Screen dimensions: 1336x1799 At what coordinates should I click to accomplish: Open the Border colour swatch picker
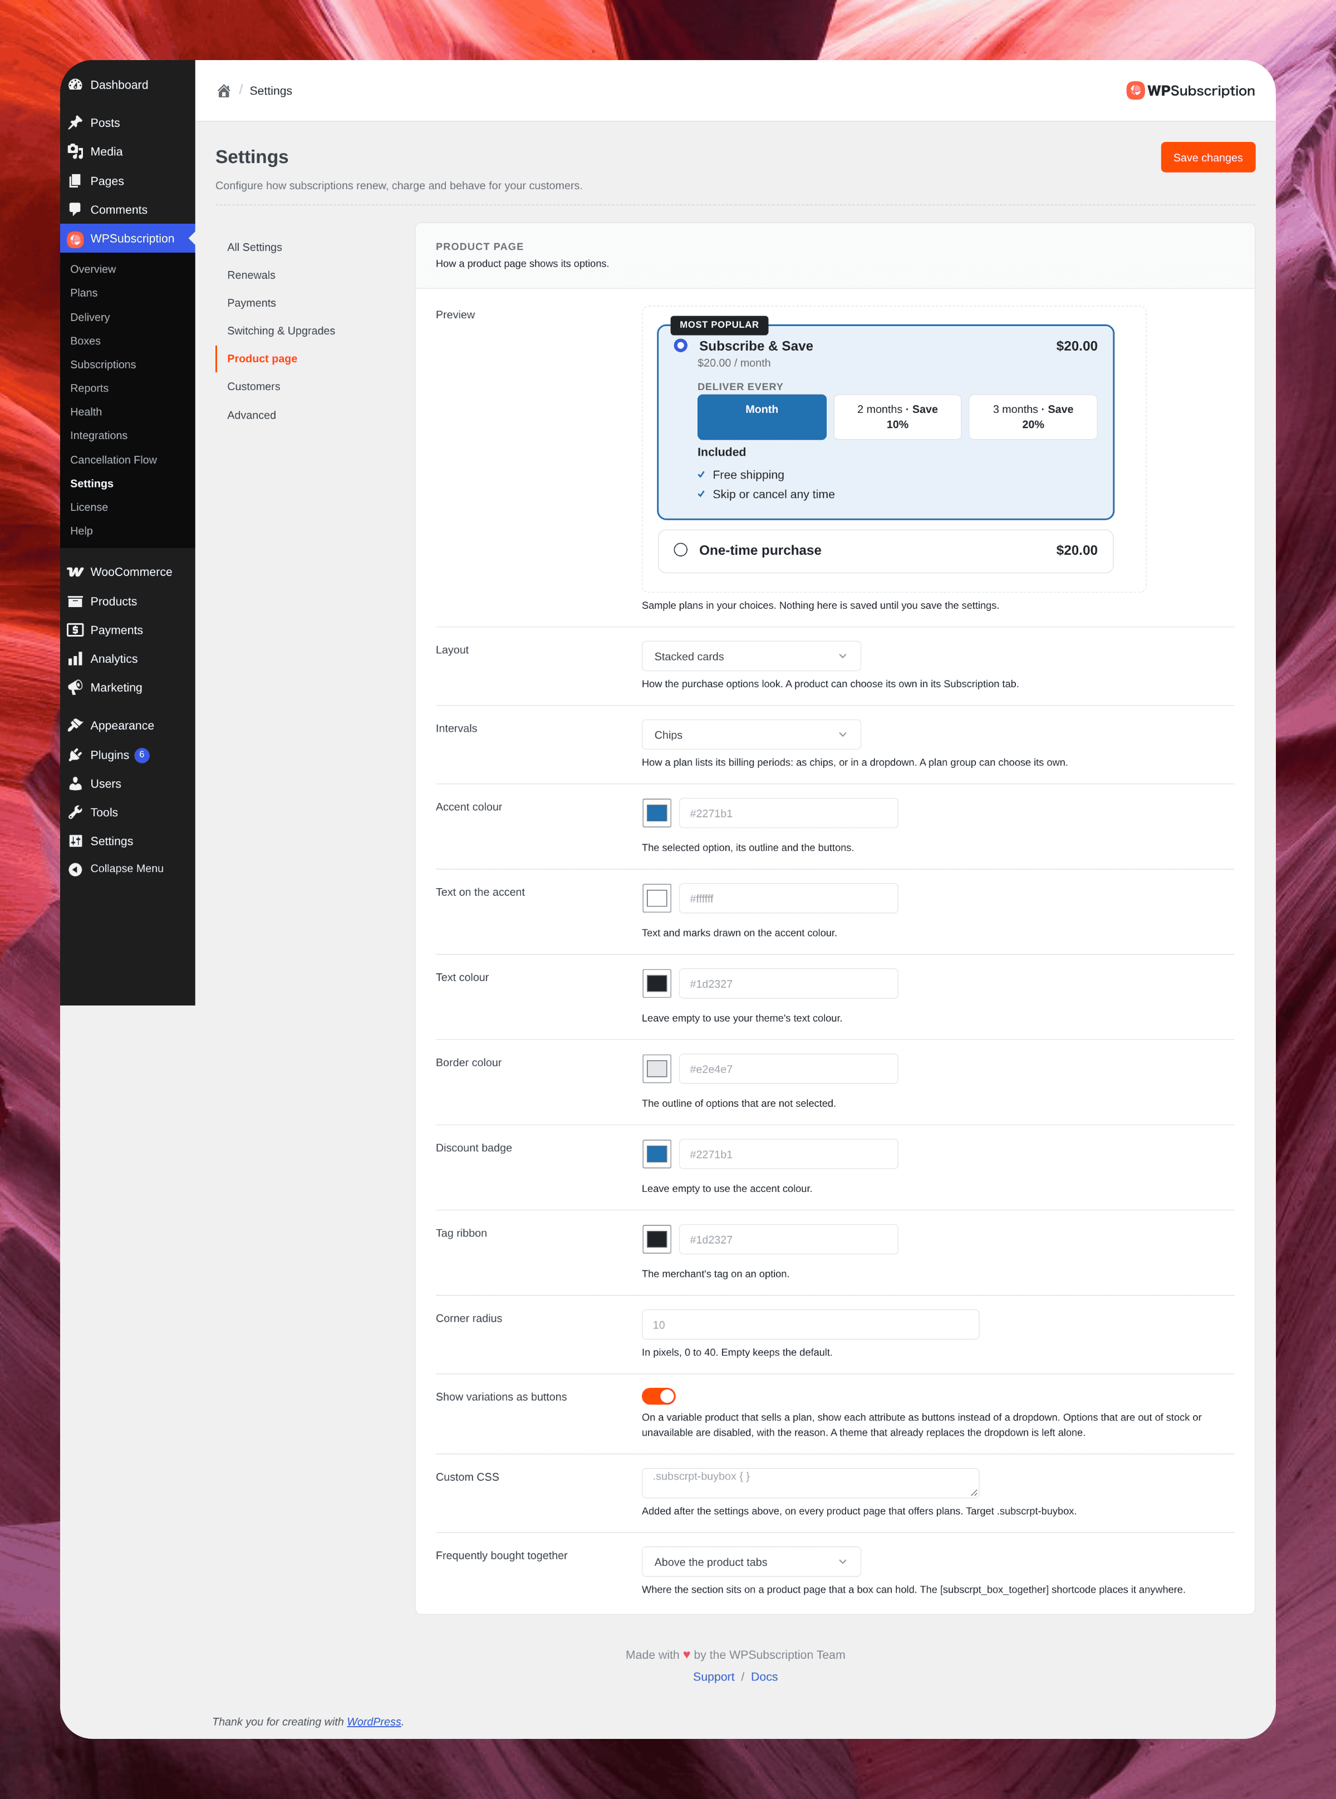[657, 1068]
